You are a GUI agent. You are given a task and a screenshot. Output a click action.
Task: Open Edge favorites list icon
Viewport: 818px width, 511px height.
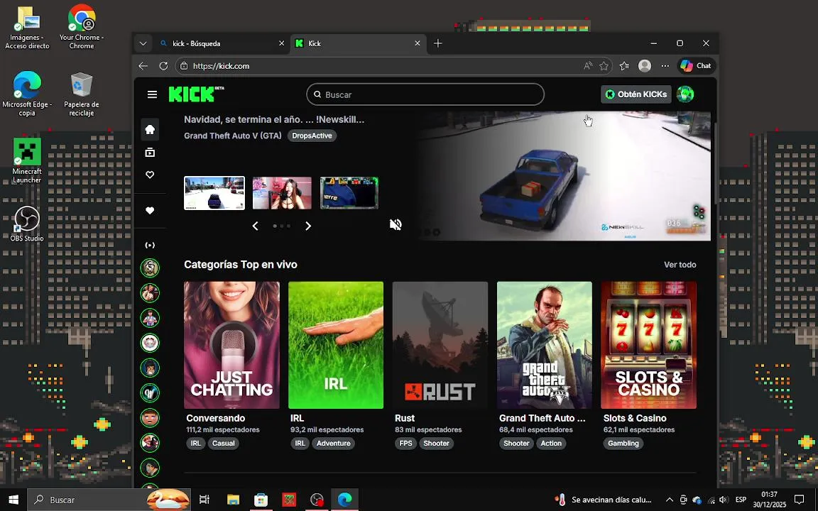click(x=624, y=66)
